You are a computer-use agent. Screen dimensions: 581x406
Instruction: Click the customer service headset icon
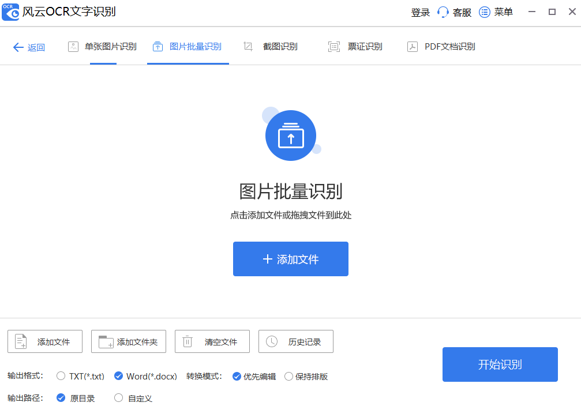(x=443, y=12)
